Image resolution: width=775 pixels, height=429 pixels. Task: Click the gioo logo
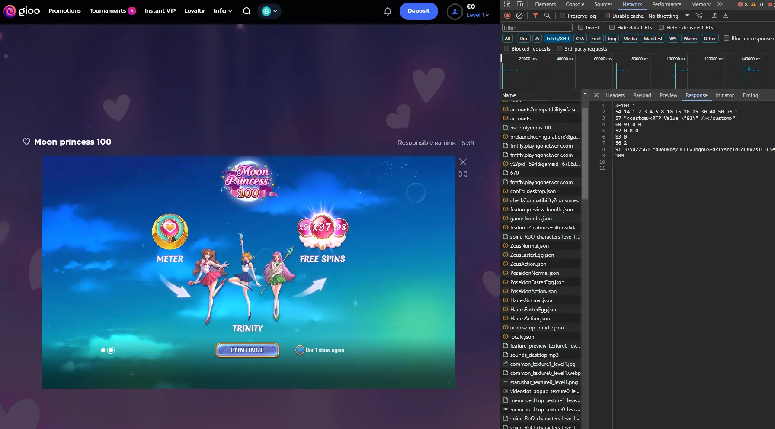click(x=22, y=11)
